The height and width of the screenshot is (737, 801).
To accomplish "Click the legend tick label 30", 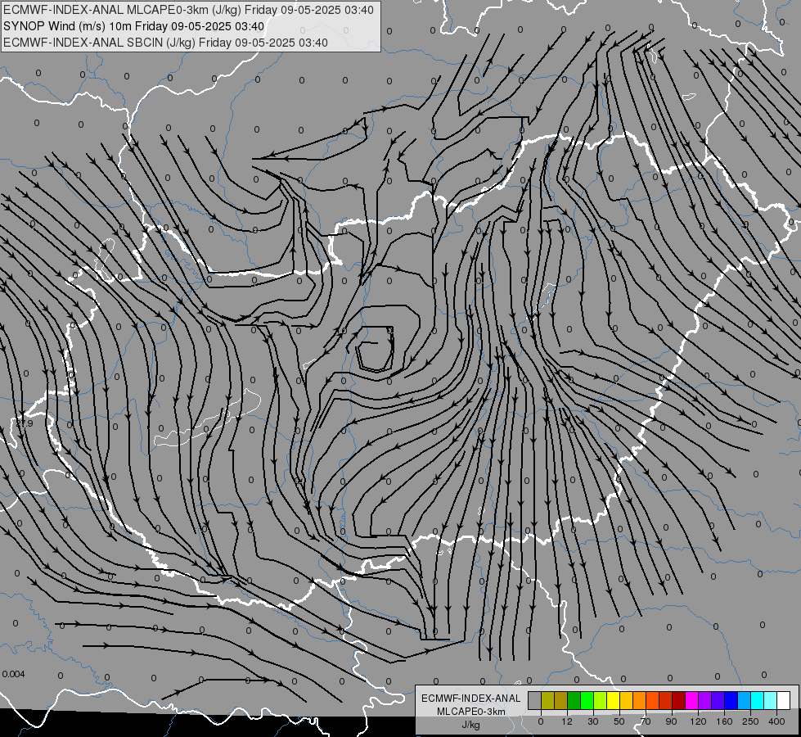I will [593, 721].
